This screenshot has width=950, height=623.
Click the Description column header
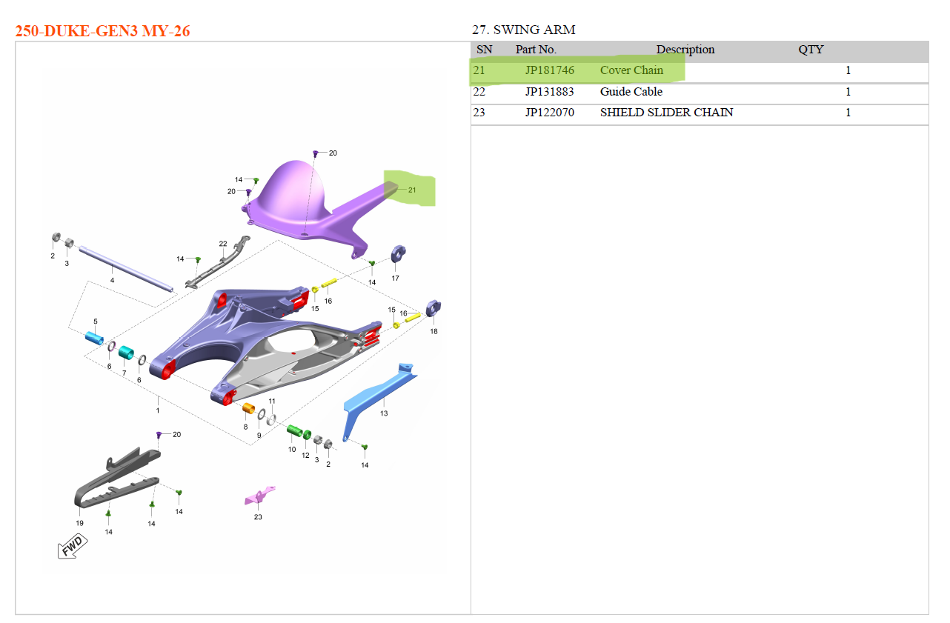pos(685,50)
